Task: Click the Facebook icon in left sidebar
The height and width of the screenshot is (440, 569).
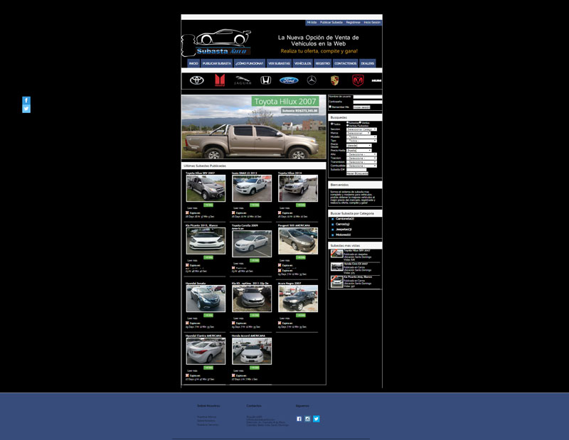Action: tap(26, 101)
